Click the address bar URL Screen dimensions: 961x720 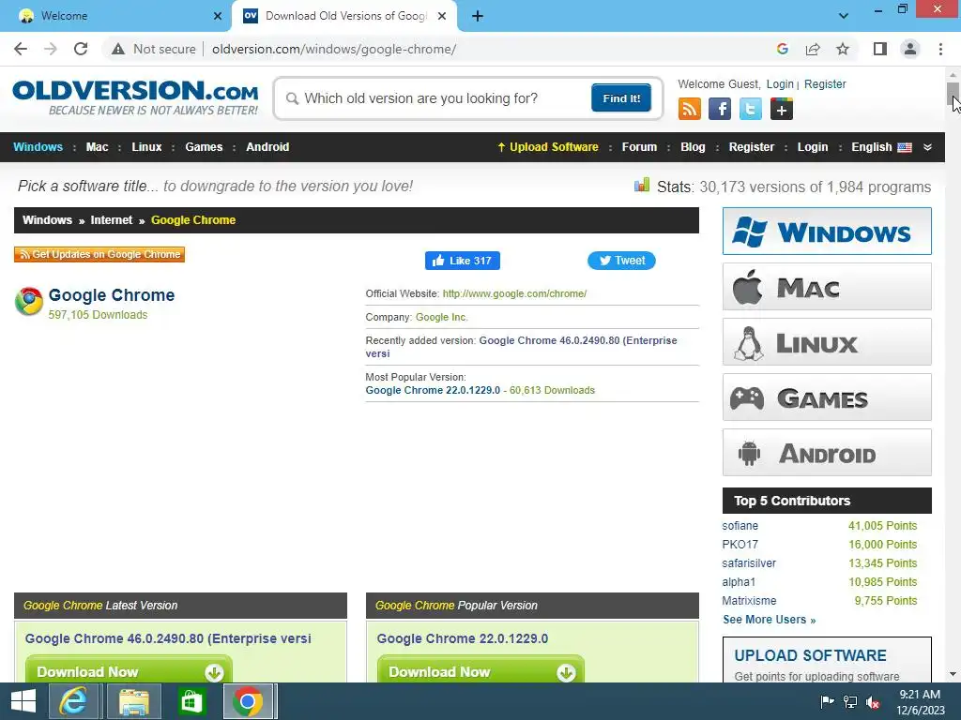click(x=334, y=49)
